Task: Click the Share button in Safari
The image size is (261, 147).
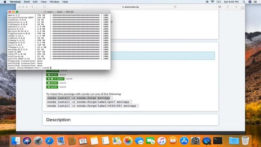Action: coord(228,7)
